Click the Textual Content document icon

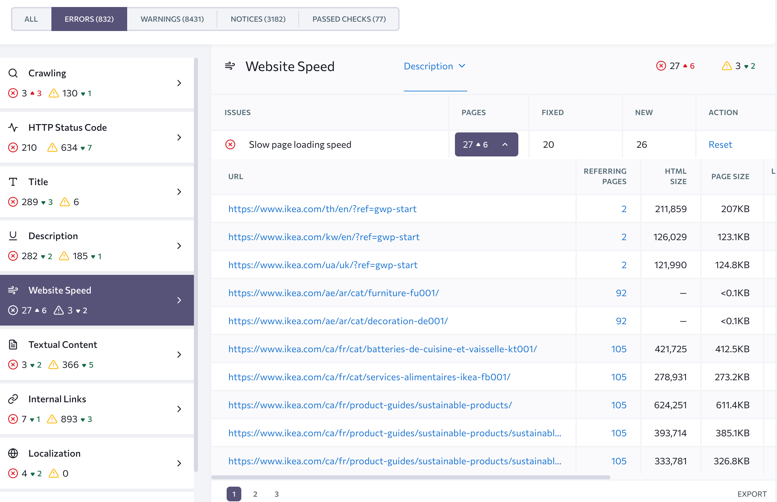point(13,345)
